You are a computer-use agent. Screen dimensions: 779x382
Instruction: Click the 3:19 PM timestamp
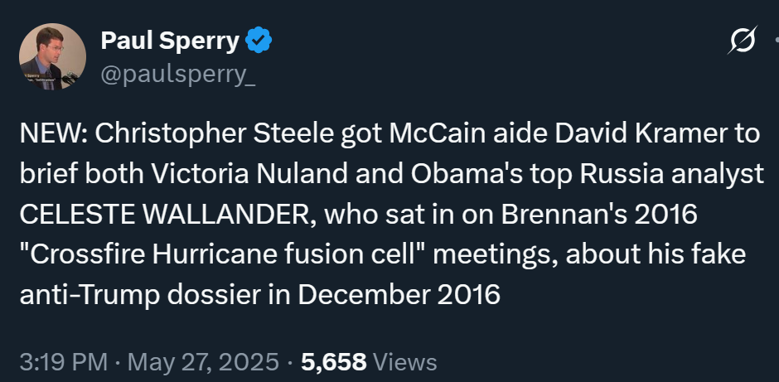(64, 361)
